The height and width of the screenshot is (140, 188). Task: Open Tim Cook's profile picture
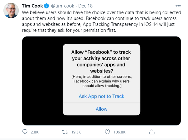click(x=11, y=11)
